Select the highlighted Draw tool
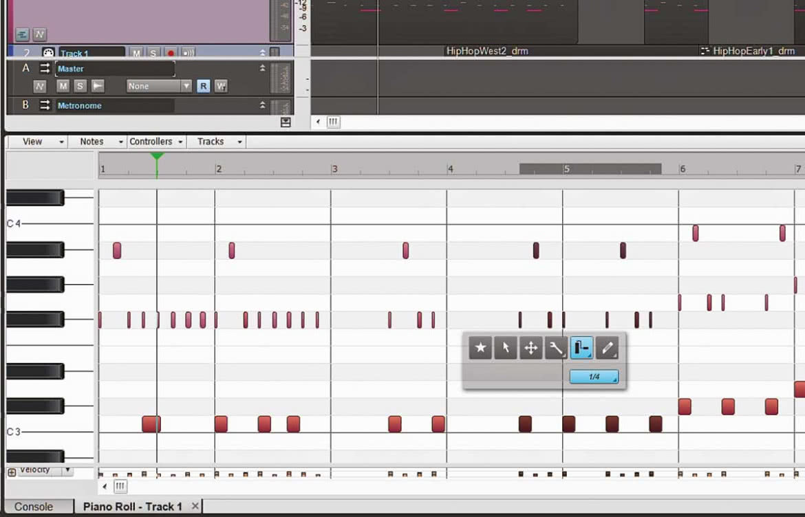 [x=581, y=348]
